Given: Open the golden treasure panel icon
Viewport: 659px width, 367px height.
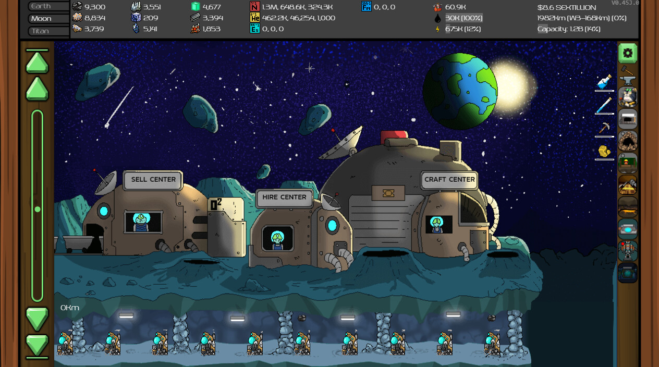Looking at the screenshot, I should click(x=628, y=185).
